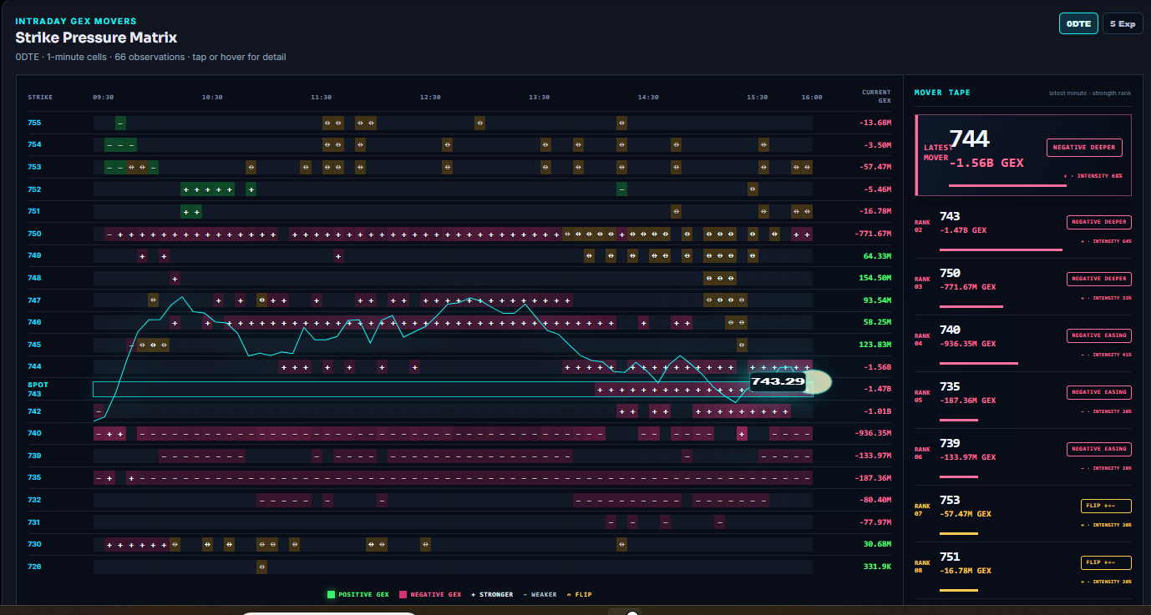Click strike label 754

(x=34, y=144)
